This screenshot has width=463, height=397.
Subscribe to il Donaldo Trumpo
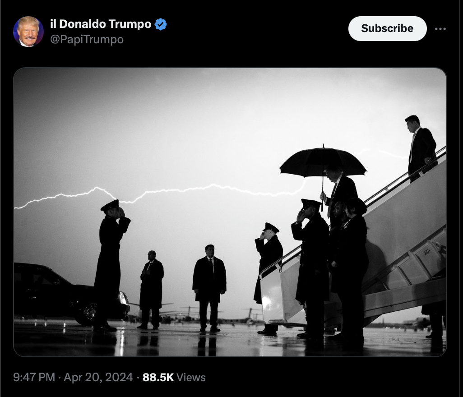tap(387, 28)
